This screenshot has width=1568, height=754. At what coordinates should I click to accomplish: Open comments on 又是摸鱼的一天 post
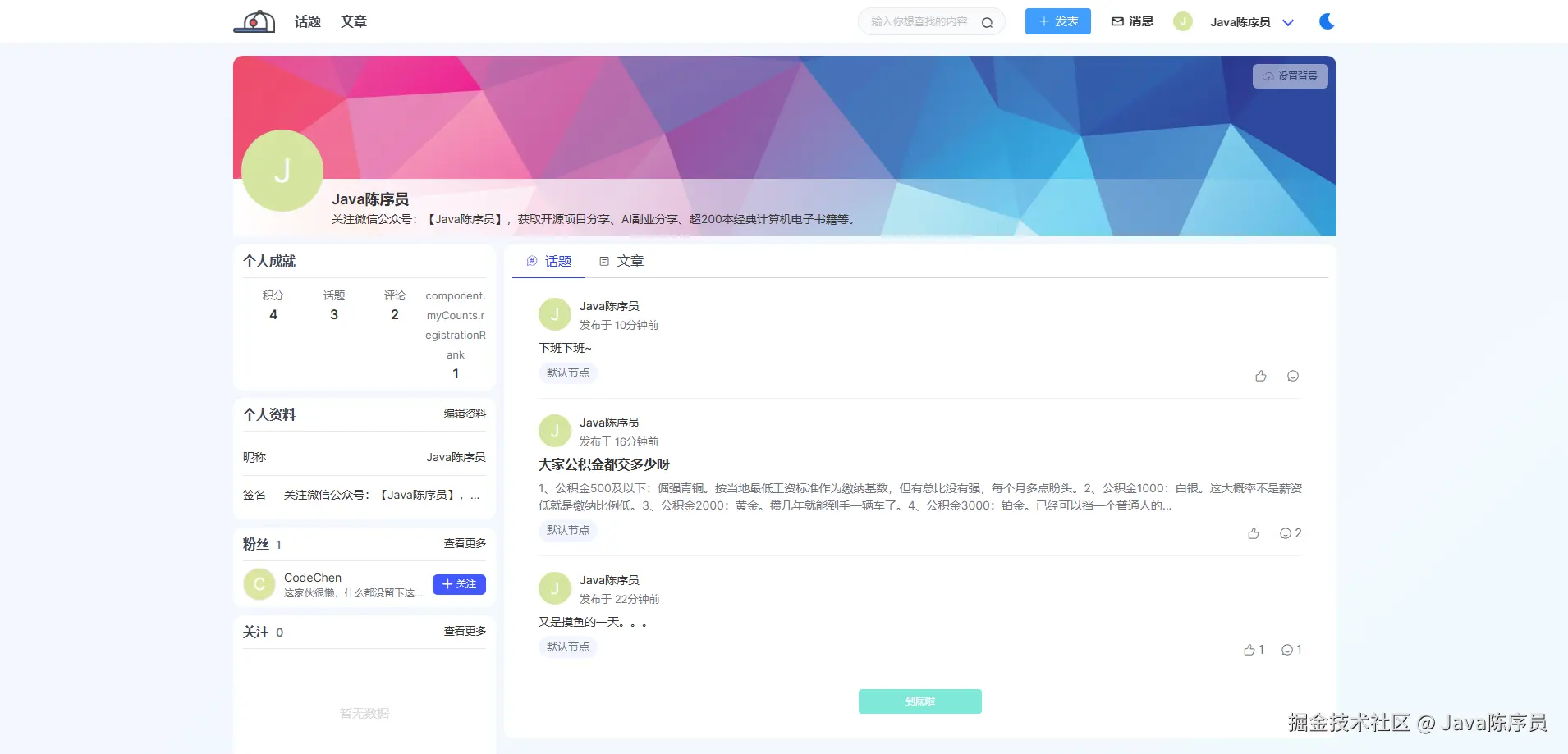(1291, 650)
